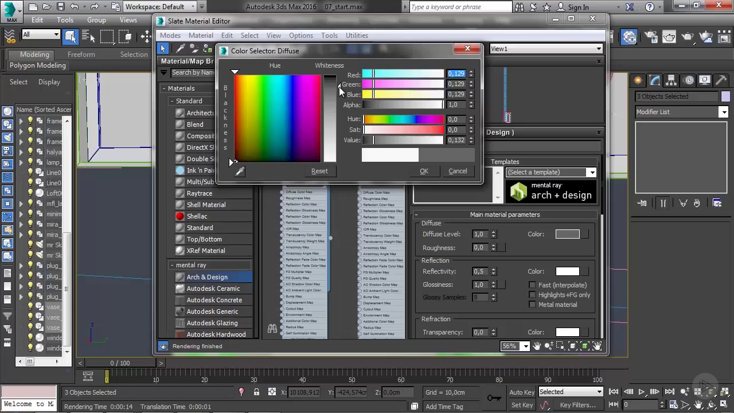Click the Redo arrow in quick access toolbar
734x413 pixels.
click(x=95, y=7)
